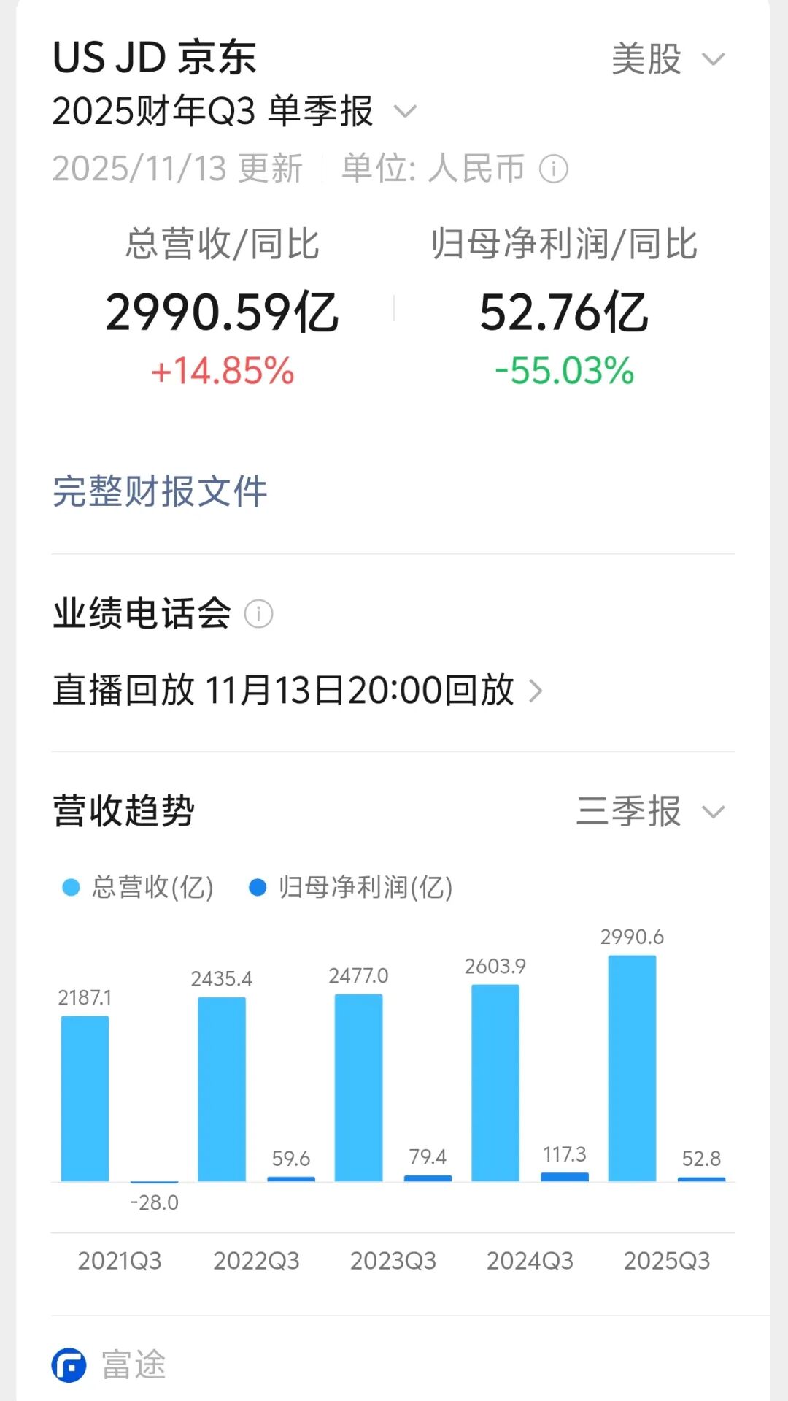Select the 2024Q3 axis label
Viewport: 788px width, 1401px height.
click(530, 1261)
